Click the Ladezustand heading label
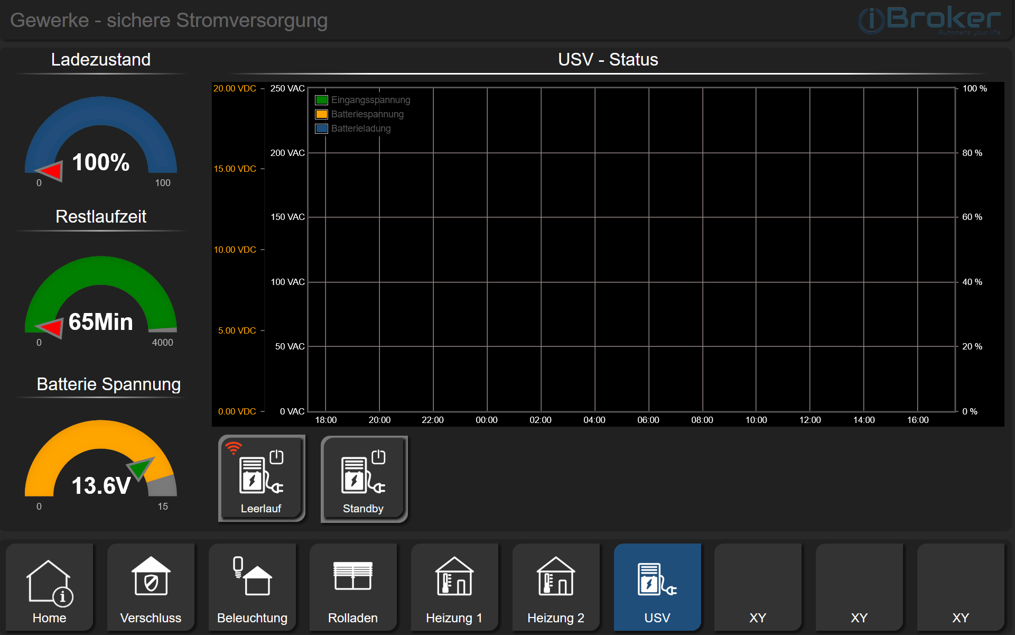Screen dimensions: 1015x635 (101, 60)
